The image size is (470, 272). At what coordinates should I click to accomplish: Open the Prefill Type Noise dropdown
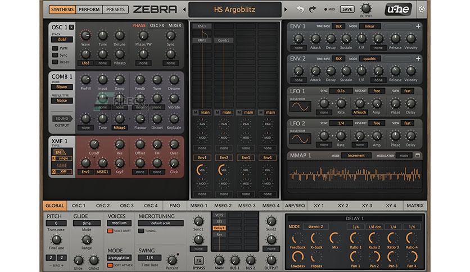click(62, 101)
